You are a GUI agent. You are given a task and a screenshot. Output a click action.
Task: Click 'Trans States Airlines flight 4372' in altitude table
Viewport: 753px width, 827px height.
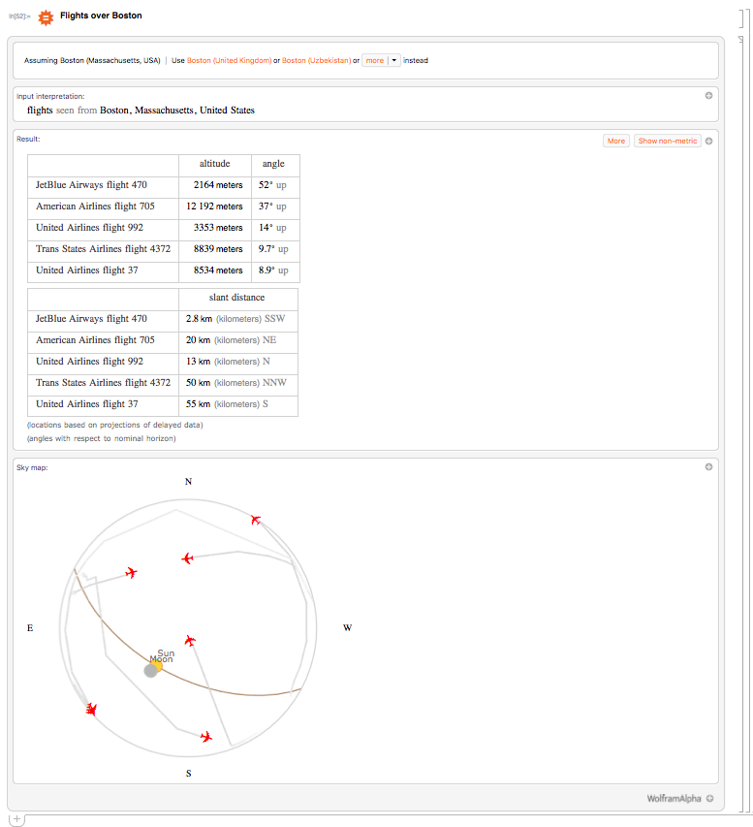pos(103,249)
